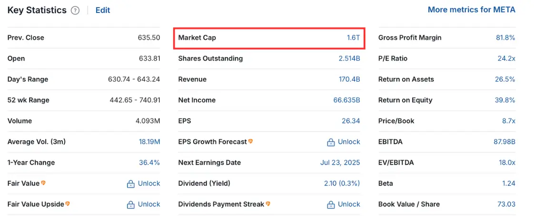This screenshot has height=216, width=534.
Task: Select the Average Vol. (3m) value 18.19M
Action: coord(149,141)
